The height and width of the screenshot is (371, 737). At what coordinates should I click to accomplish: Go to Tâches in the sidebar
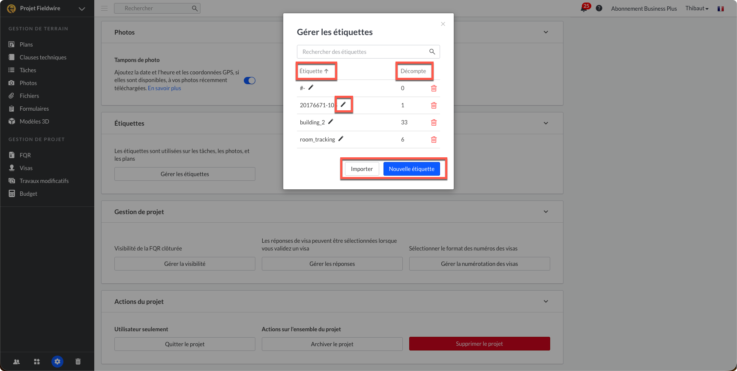[28, 70]
